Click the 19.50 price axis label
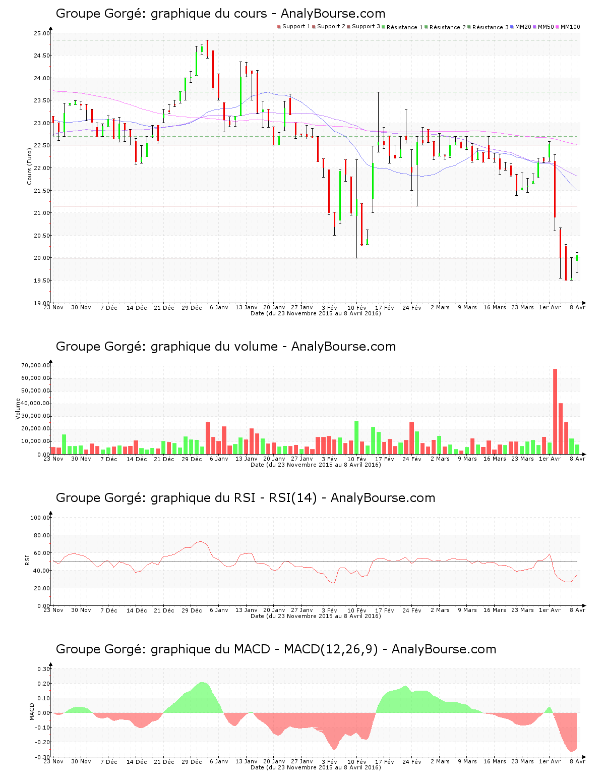605x782 pixels. 42,281
